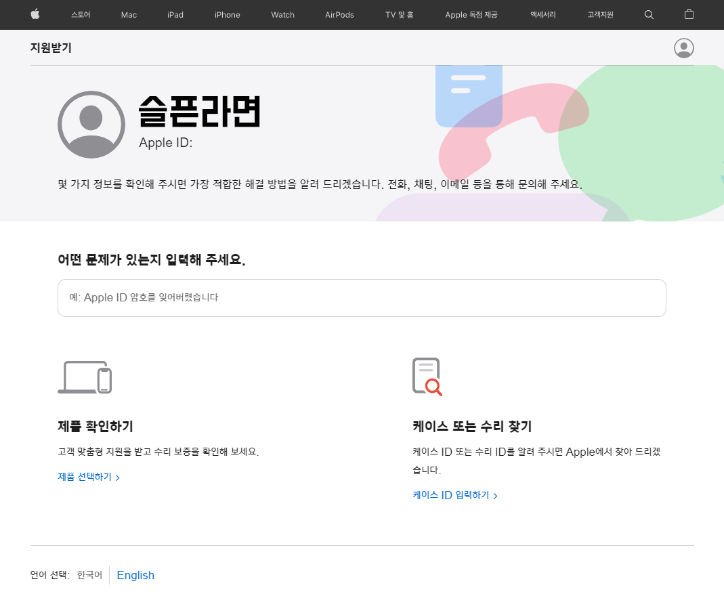Open the Watch menu item
Image resolution: width=724 pixels, height=596 pixels.
tap(282, 15)
